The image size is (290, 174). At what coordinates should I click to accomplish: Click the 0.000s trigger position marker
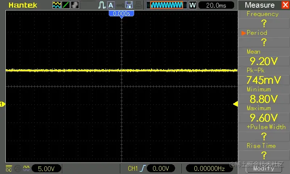(121, 14)
